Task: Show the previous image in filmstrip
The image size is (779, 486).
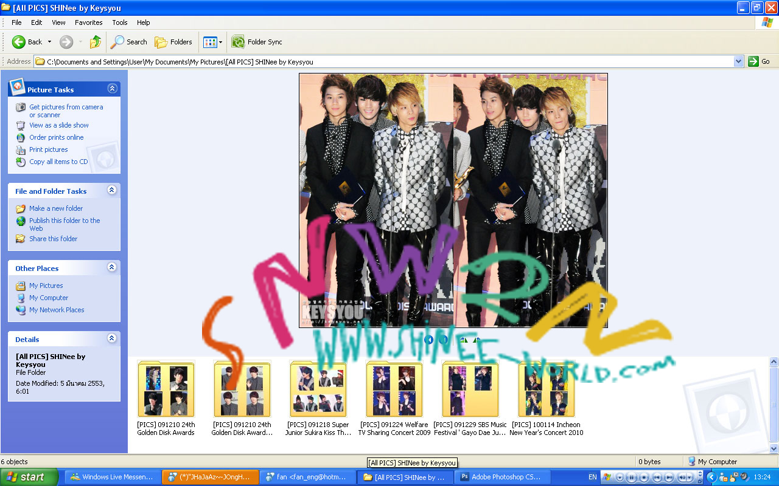Action: pos(429,340)
